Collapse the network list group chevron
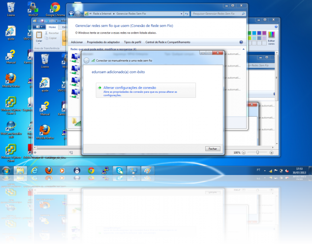This screenshot has height=245, width=312. pyautogui.click(x=243, y=49)
